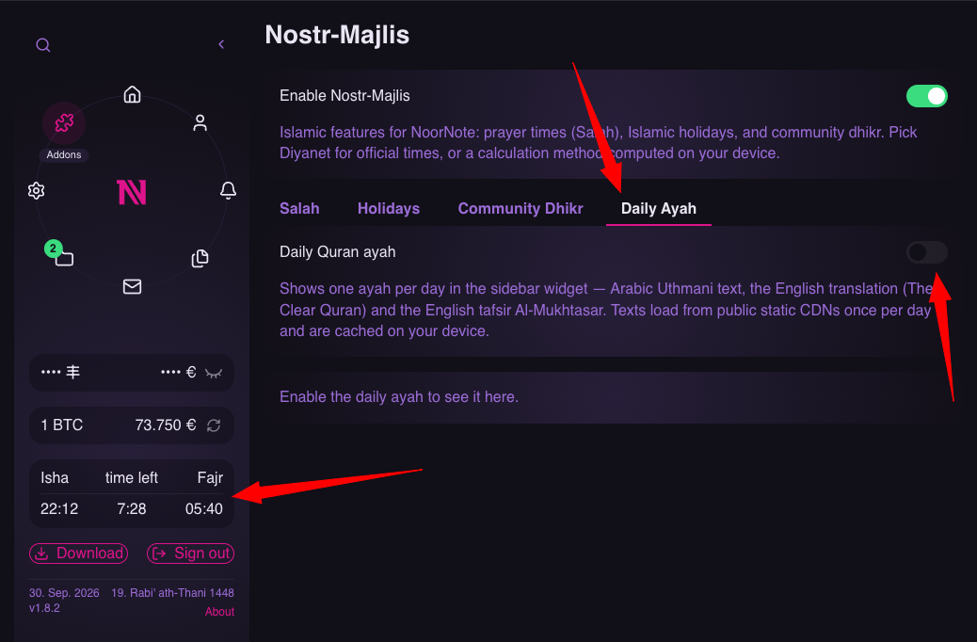This screenshot has height=642, width=977.
Task: Go to Home via the house icon
Action: [x=132, y=95]
